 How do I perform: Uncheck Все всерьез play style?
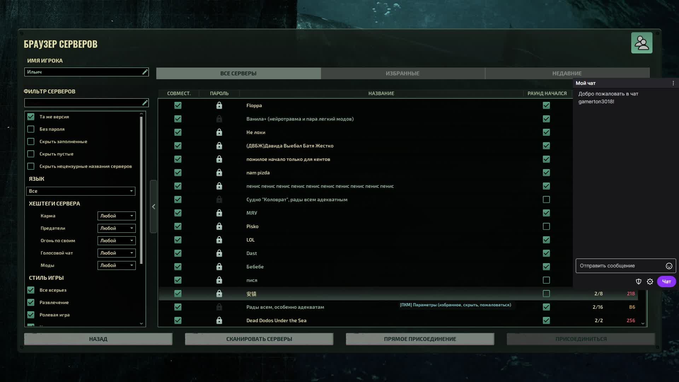pyautogui.click(x=31, y=290)
